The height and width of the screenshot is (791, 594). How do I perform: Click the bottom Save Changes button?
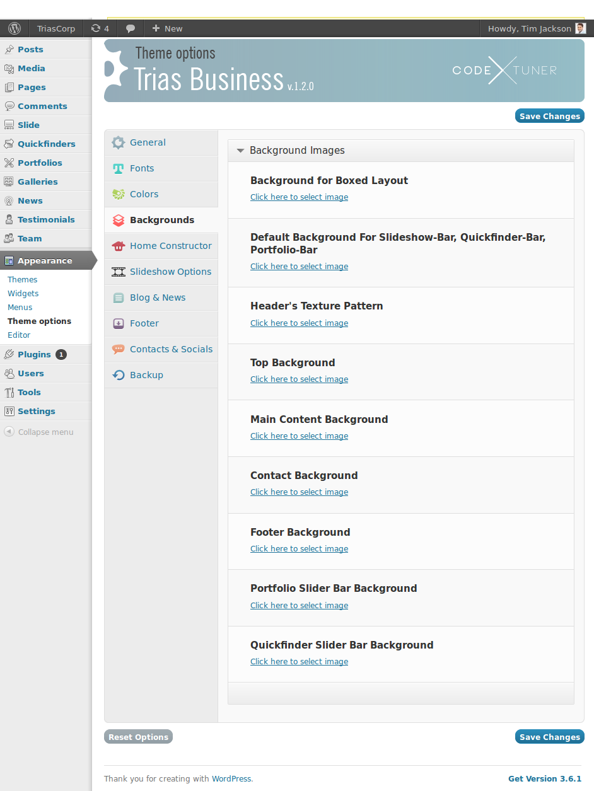tap(550, 737)
